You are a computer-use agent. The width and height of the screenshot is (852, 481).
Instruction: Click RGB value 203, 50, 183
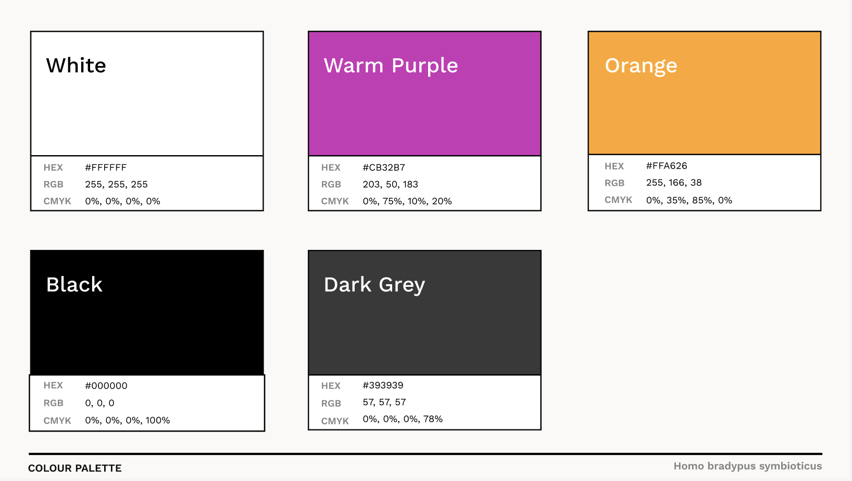point(390,184)
